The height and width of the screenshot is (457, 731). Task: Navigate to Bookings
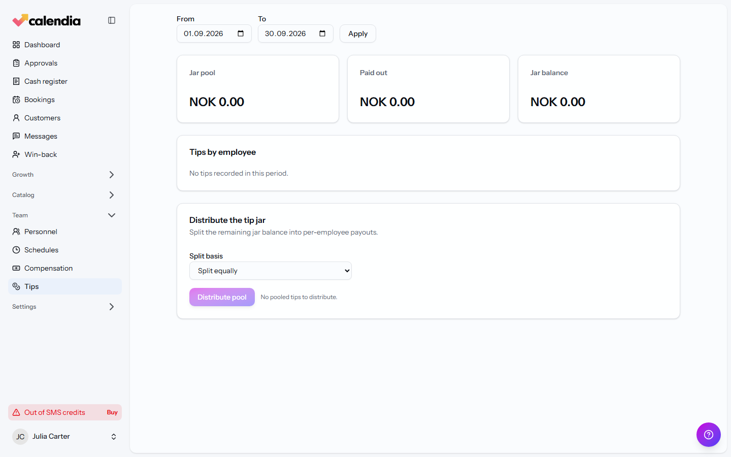65,100
